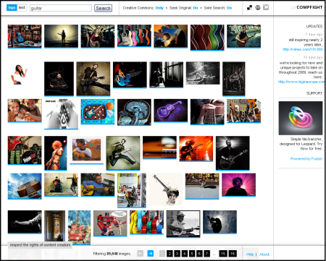Toggle Safe Search 'On' setting

[229, 8]
